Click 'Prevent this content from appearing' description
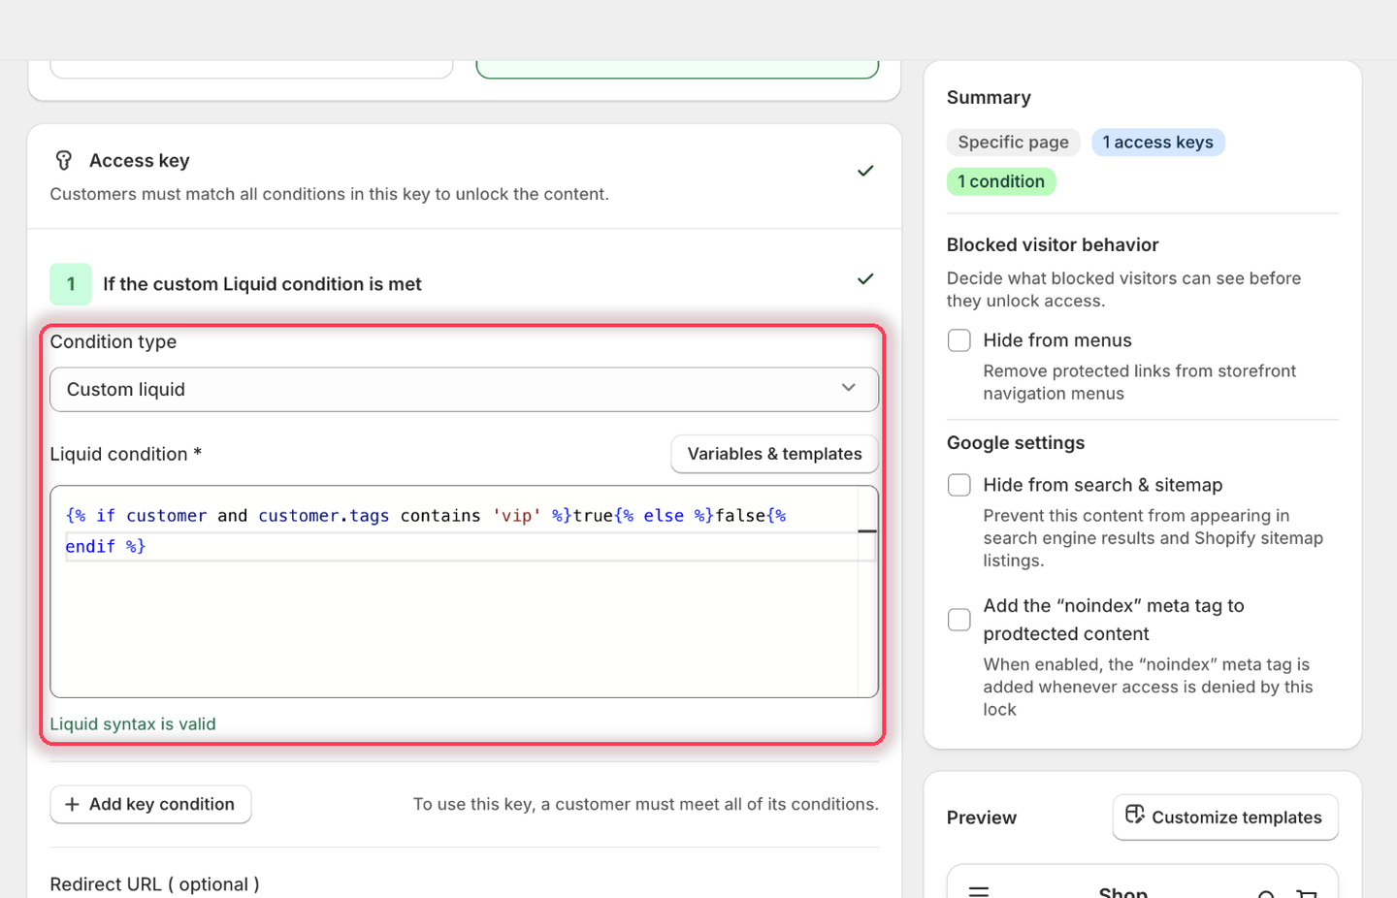 (1153, 538)
